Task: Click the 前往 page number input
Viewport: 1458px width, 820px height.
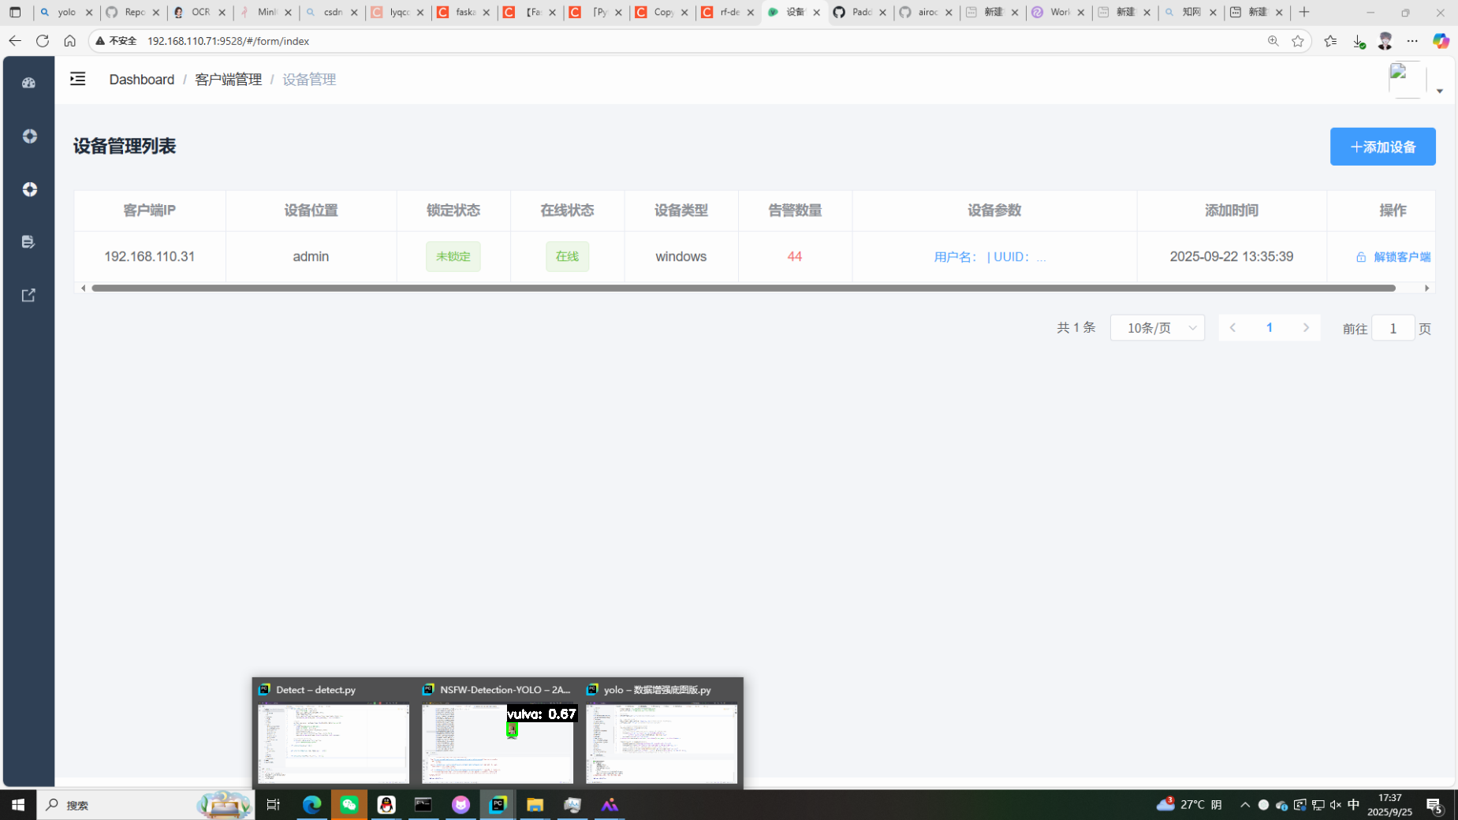Action: [1393, 328]
